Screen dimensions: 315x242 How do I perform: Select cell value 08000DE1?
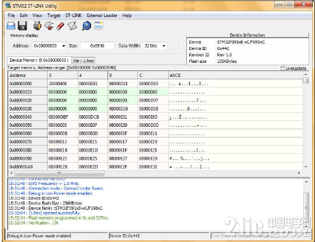click(93, 83)
